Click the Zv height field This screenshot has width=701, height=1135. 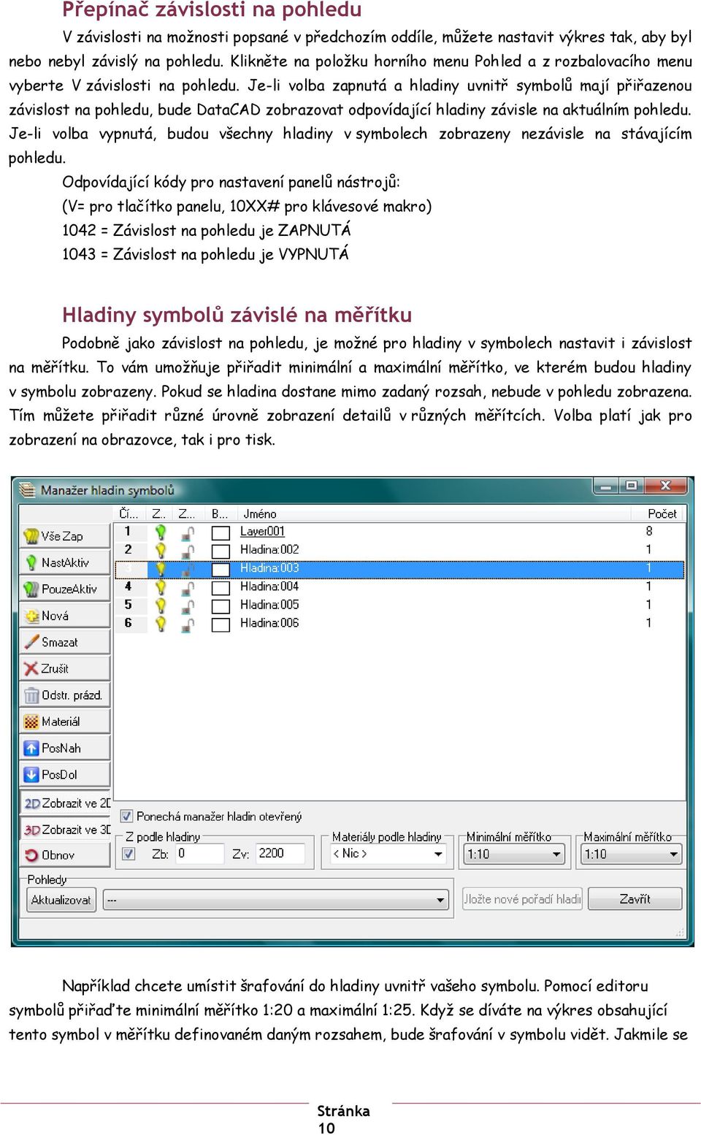coord(280,853)
